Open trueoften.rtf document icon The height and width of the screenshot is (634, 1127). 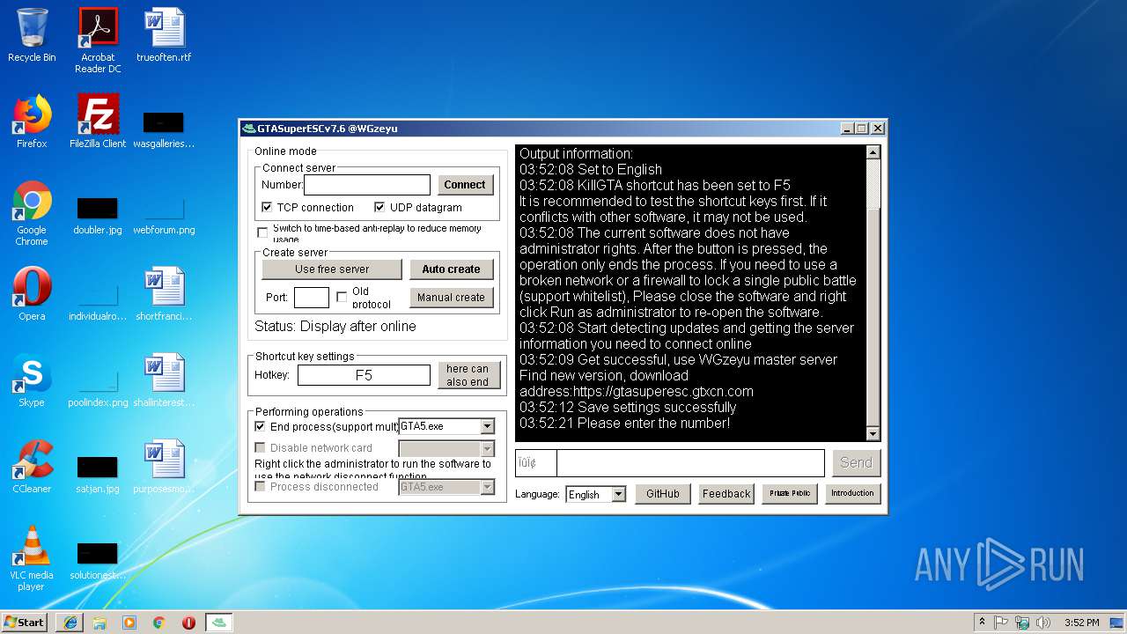click(x=164, y=35)
